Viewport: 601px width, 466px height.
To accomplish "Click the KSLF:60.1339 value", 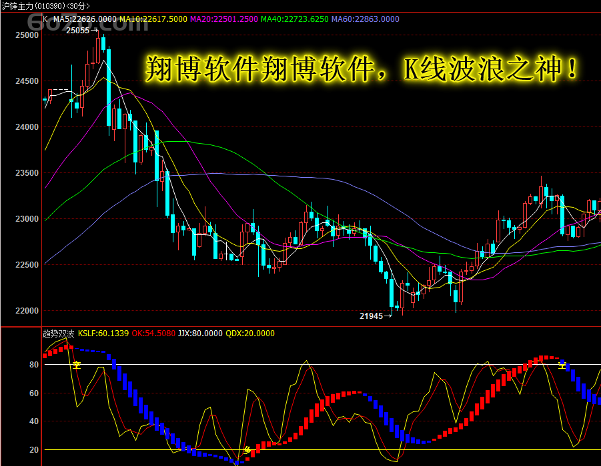I will [x=103, y=334].
